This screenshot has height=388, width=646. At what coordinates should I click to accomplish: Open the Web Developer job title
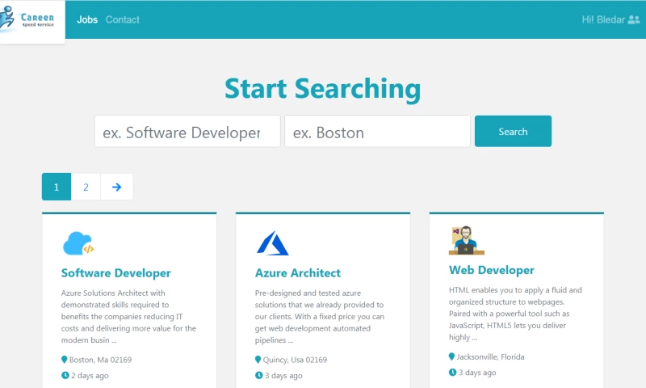pyautogui.click(x=492, y=270)
